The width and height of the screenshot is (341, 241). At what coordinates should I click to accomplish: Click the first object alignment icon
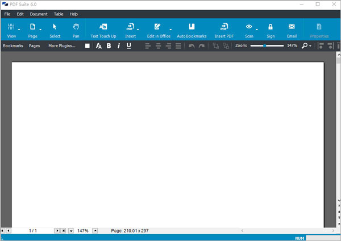[x=321, y=45]
